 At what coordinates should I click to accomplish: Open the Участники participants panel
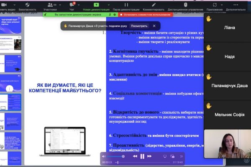tap(50, 6)
